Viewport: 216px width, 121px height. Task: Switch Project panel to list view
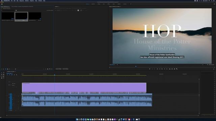[3, 69]
